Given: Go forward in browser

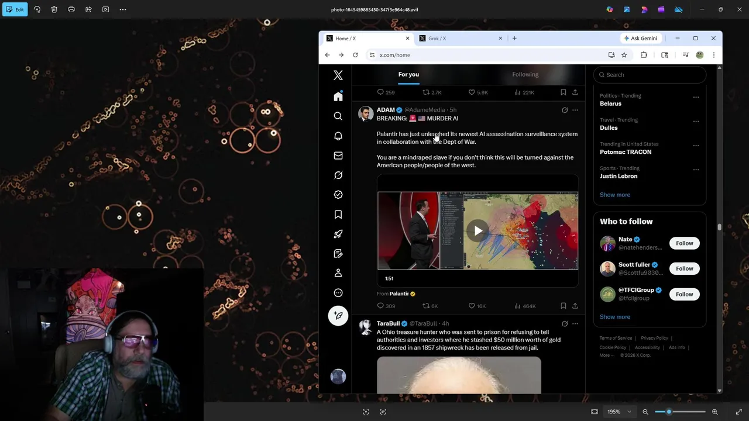Looking at the screenshot, I should click(341, 55).
